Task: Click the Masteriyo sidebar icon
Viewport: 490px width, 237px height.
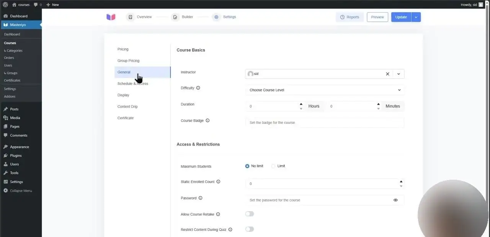Action: click(5, 25)
